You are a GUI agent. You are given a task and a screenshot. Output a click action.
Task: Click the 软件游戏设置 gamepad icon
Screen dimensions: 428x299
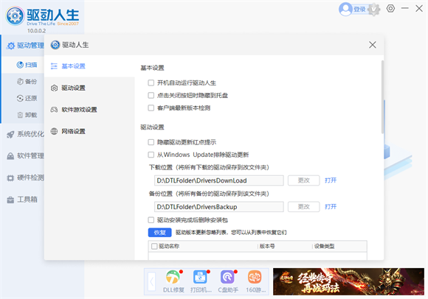point(54,110)
